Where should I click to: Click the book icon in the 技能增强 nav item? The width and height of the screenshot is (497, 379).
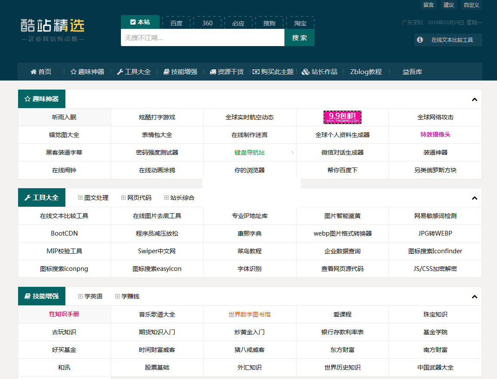(x=167, y=72)
